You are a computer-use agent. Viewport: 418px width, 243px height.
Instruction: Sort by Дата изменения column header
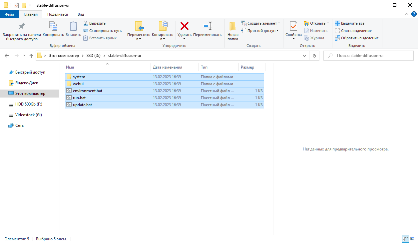point(175,67)
